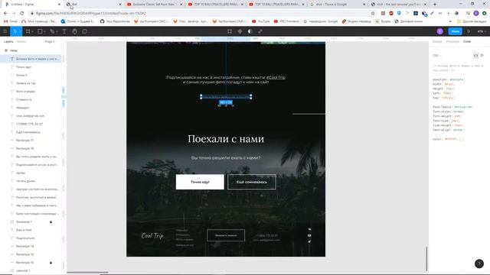The height and width of the screenshot is (275, 490).
Task: Click the Edit Object toolbar icon
Action: (230, 31)
